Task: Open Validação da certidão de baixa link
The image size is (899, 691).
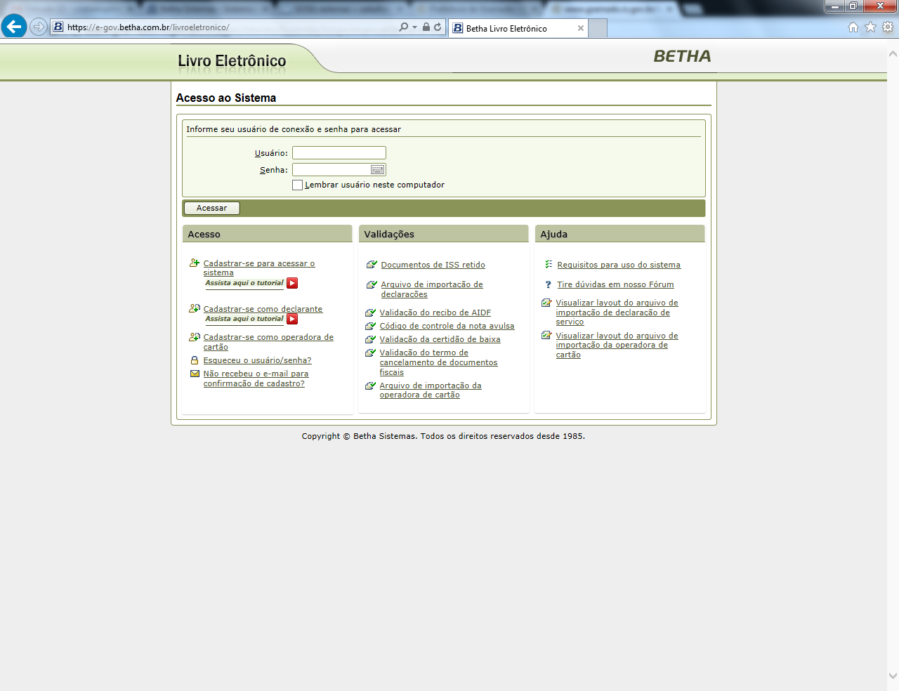Action: [x=440, y=339]
